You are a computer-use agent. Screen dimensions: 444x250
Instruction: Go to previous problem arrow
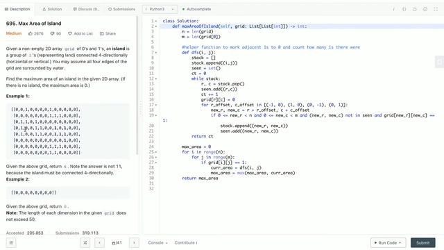99,242
